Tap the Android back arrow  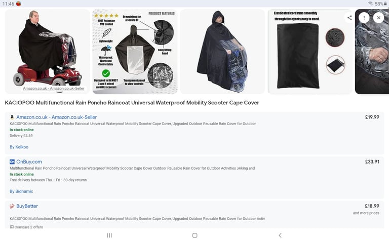(x=280, y=235)
